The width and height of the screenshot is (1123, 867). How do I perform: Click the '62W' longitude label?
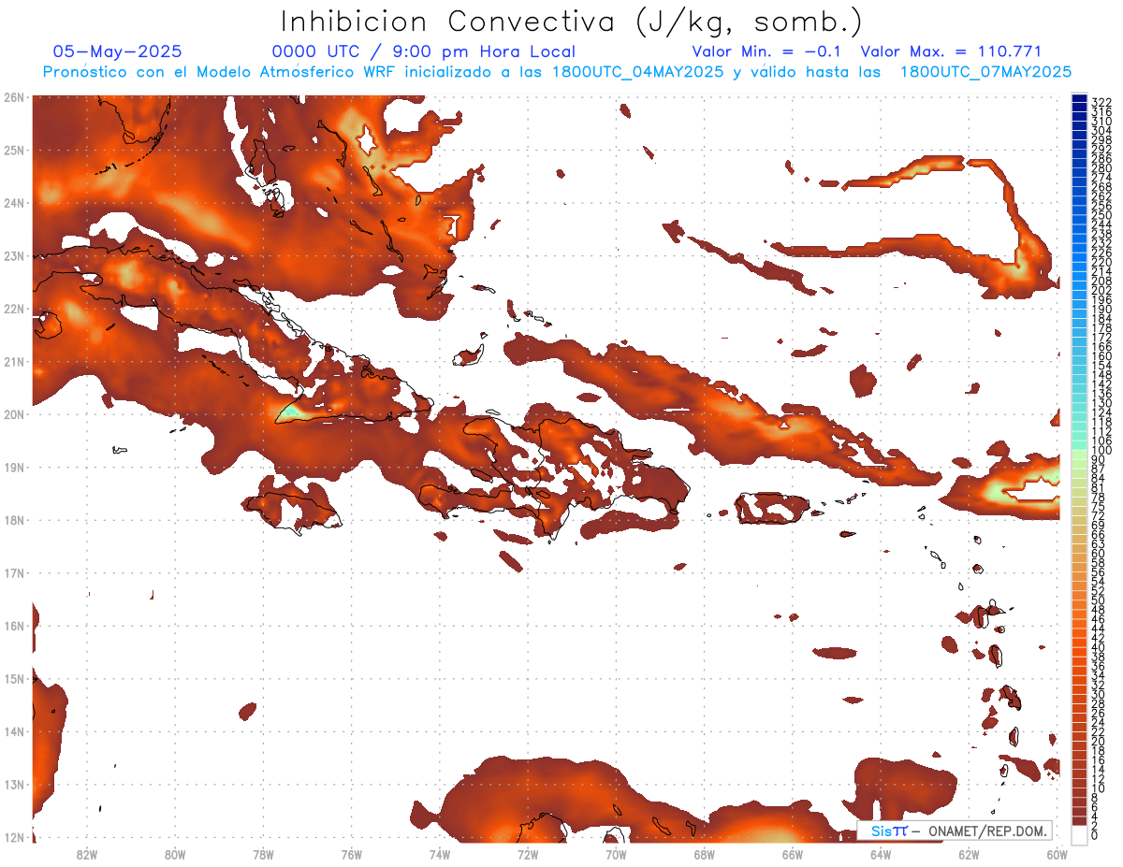[x=969, y=854]
